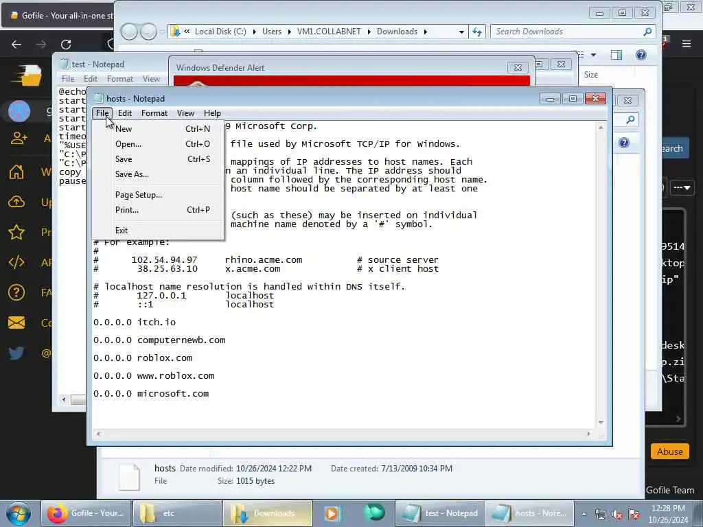Open the View menu in hosts Notepad
The height and width of the screenshot is (527, 703).
pos(185,113)
